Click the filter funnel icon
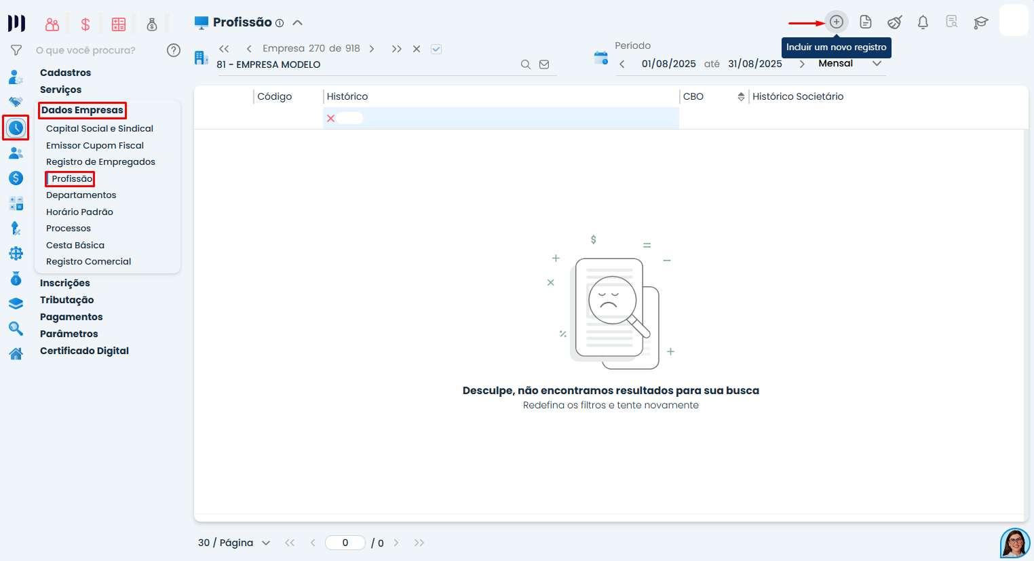The image size is (1034, 561). pos(16,50)
